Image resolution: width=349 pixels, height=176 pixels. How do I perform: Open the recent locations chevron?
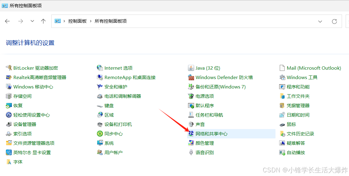32,21
